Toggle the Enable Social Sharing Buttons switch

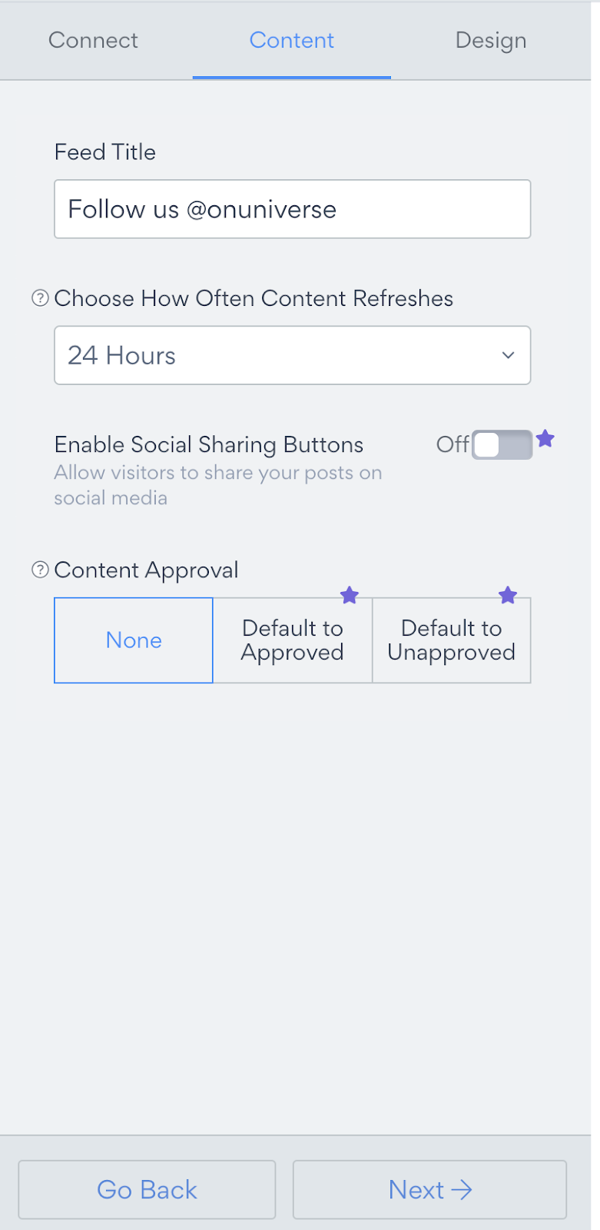coord(502,445)
